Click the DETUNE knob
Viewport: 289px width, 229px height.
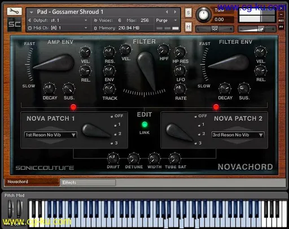point(134,158)
